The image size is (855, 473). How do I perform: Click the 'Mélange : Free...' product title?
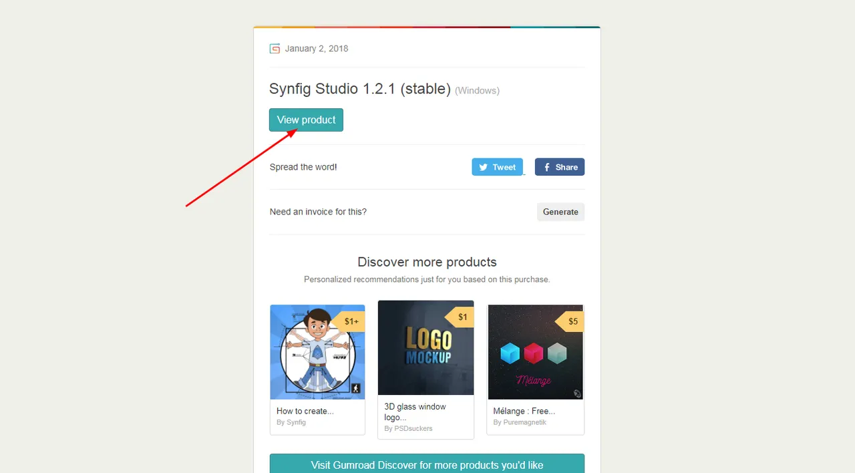coord(524,411)
